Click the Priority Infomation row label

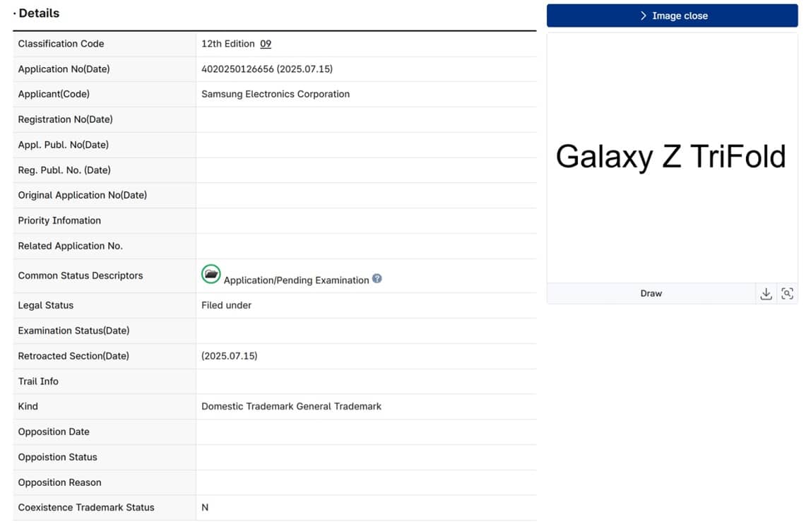[x=59, y=220]
